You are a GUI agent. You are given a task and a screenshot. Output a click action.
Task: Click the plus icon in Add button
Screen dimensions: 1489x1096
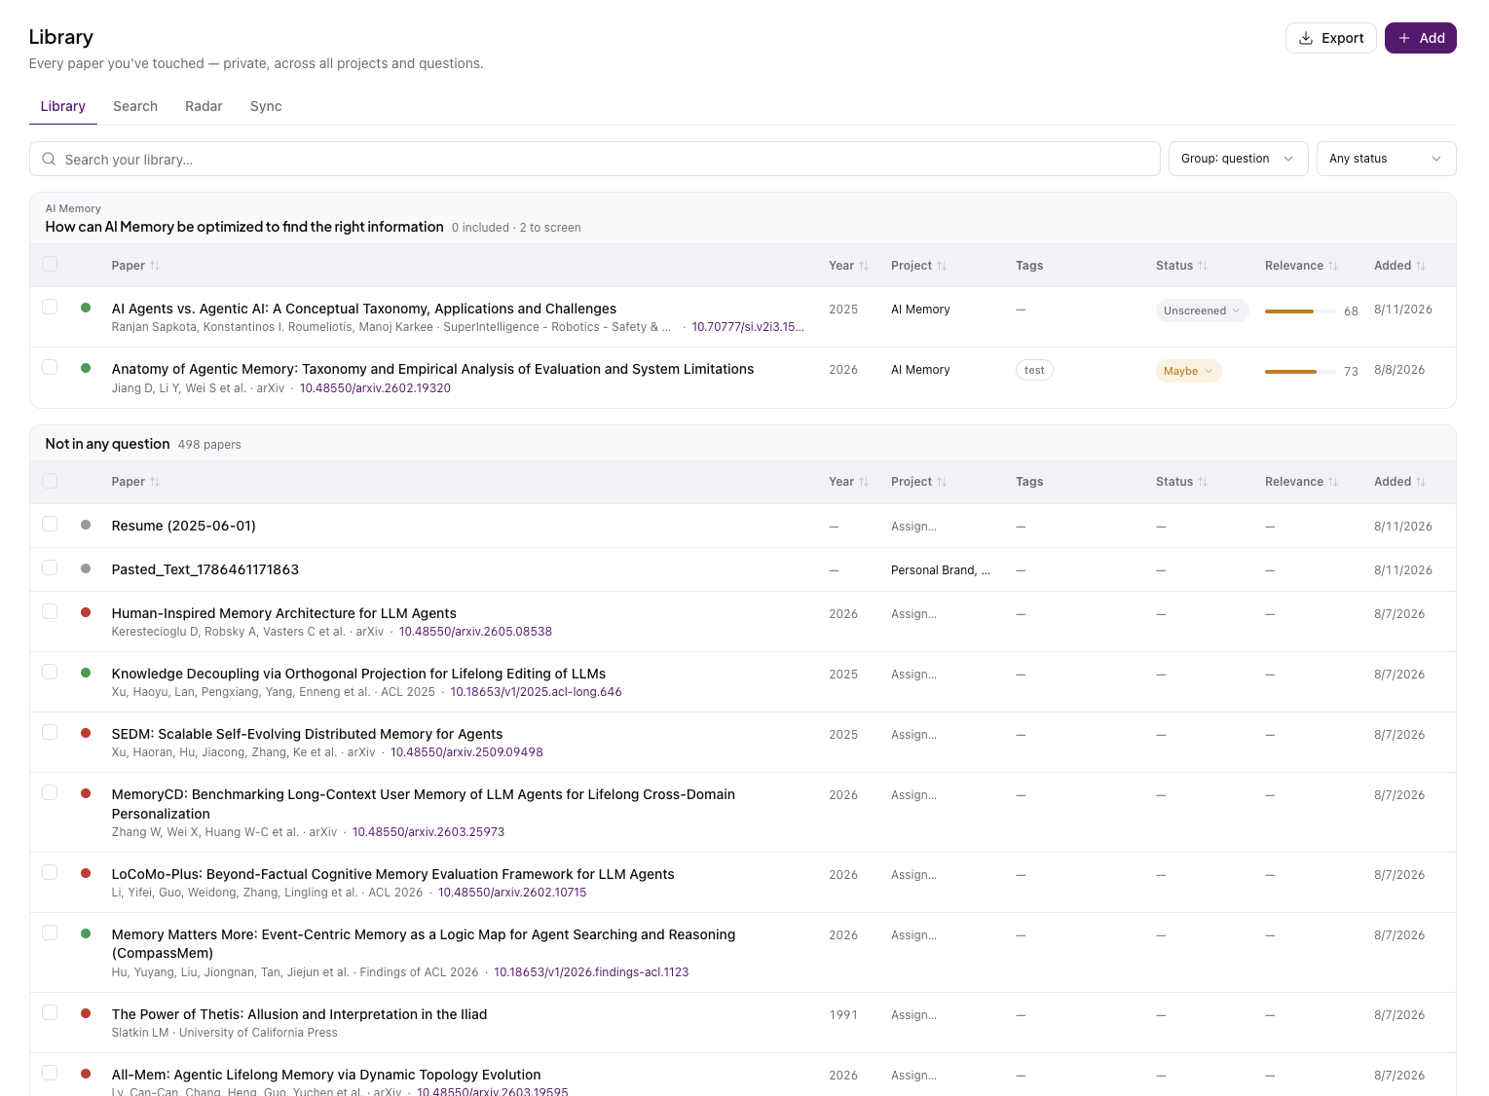point(1404,38)
